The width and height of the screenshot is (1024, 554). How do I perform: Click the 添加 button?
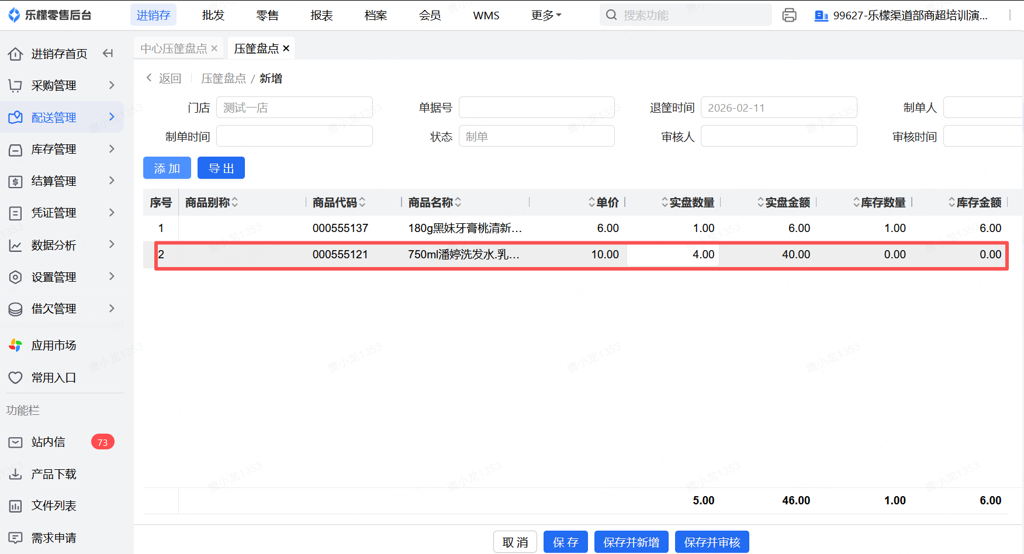pyautogui.click(x=167, y=168)
